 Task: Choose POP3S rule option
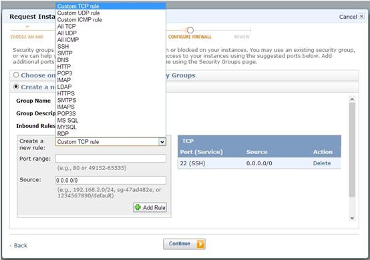pos(111,113)
